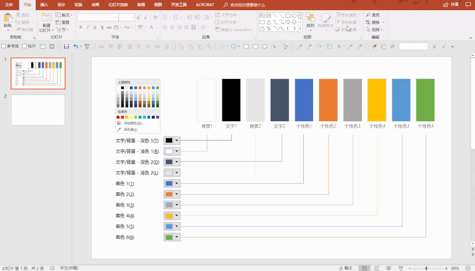Click the zoom out minus button

point(410,268)
